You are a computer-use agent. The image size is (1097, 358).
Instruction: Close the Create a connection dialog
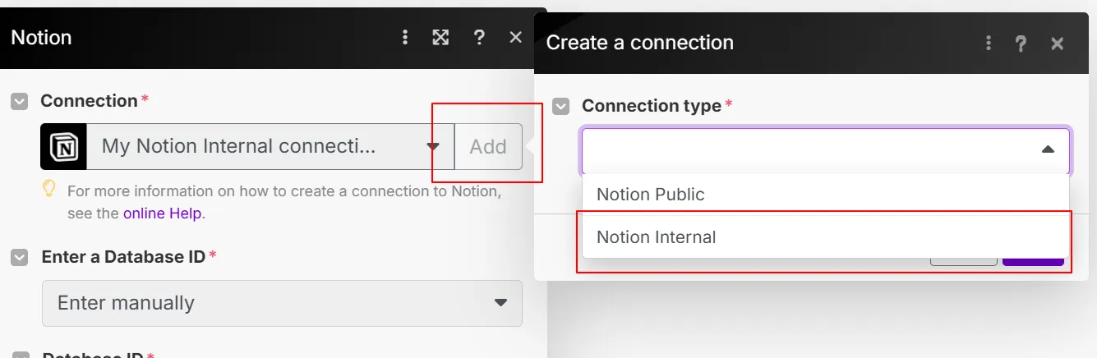(x=1058, y=44)
